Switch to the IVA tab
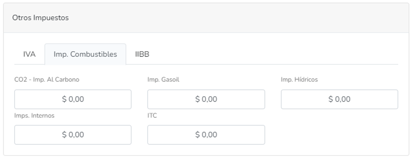Screen dimensions: 413x160 (x=29, y=54)
